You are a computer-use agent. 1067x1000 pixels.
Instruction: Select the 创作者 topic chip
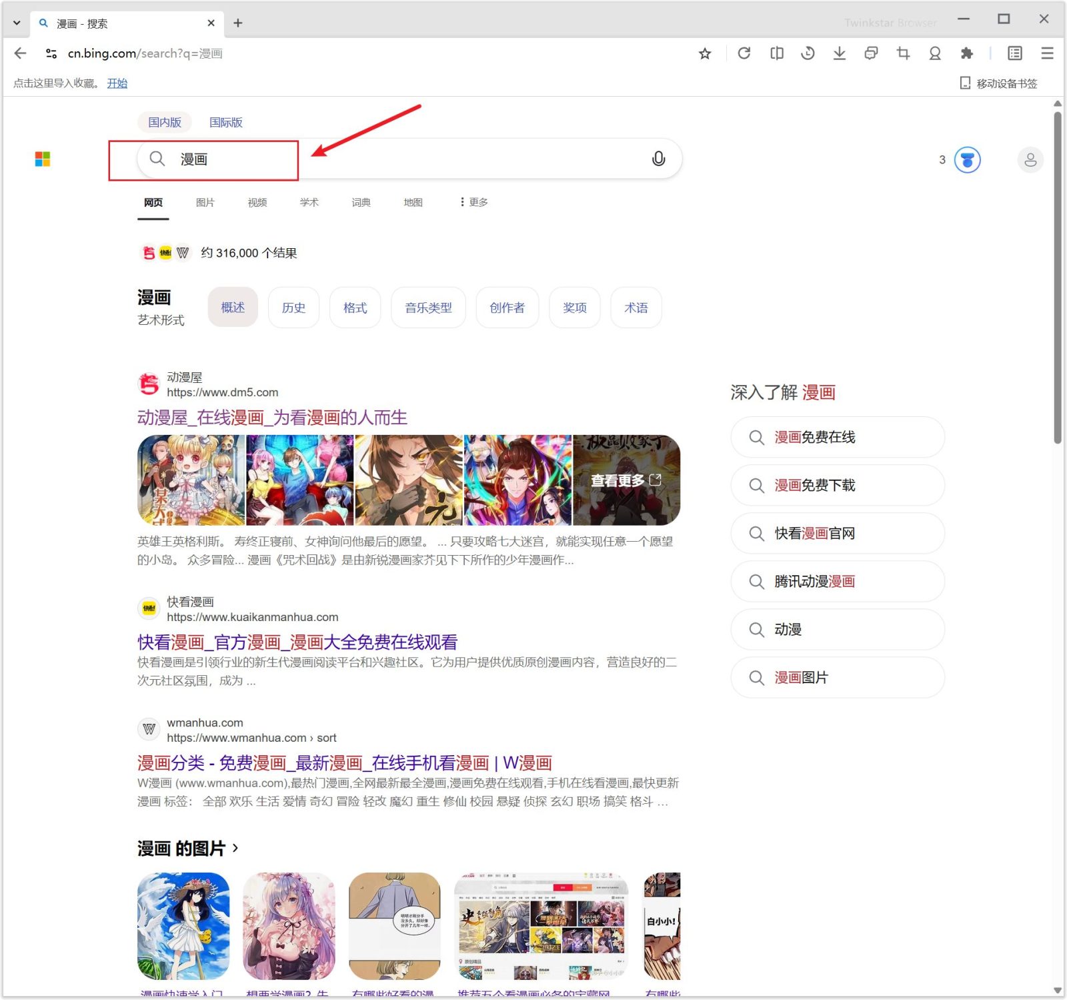[507, 308]
